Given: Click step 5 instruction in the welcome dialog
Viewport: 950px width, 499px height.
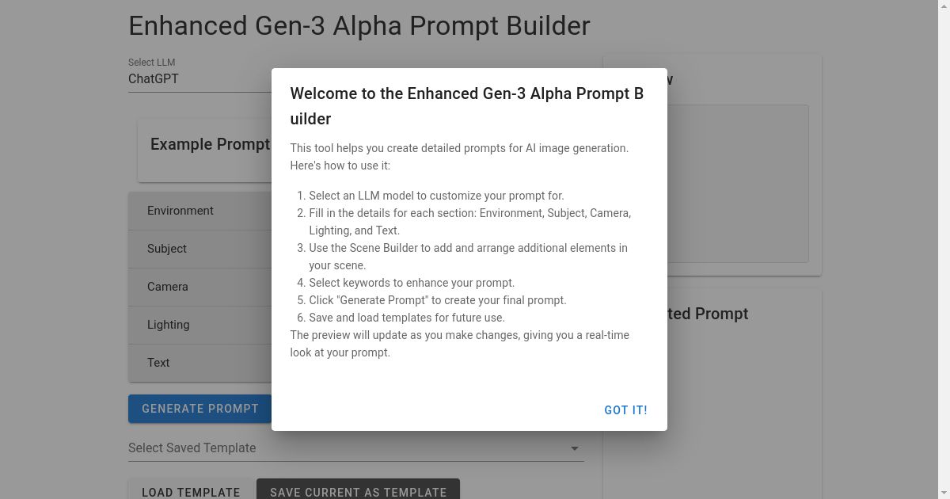Looking at the screenshot, I should coord(435,300).
